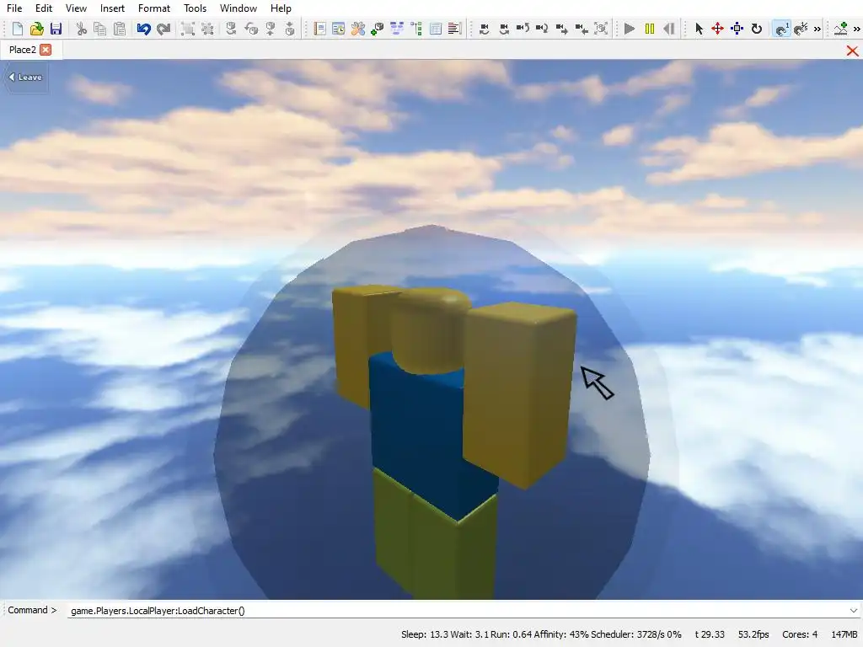Click the camera zoom in arrow icon
Screen dimensions: 863x647
point(562,29)
